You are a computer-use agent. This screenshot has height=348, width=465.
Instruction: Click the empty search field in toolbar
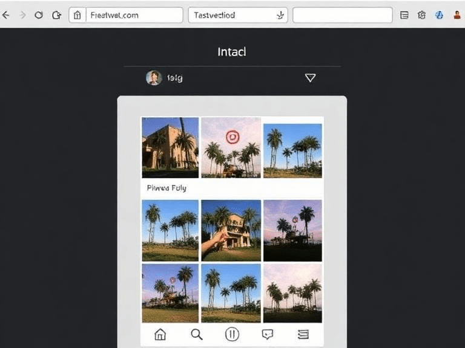point(342,15)
